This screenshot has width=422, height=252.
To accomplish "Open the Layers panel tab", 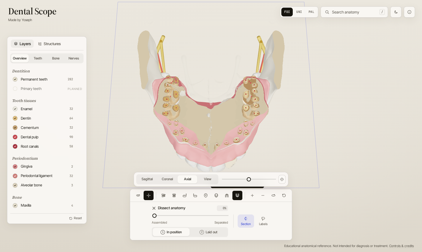I will [22, 44].
